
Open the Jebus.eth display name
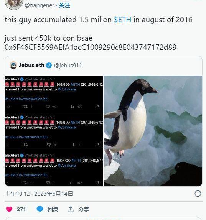coord(31,65)
